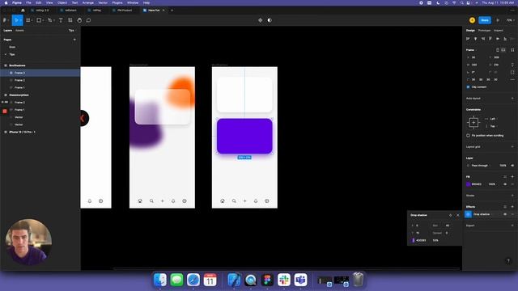
Task: Add a new effect with plus icon
Action: click(x=512, y=207)
